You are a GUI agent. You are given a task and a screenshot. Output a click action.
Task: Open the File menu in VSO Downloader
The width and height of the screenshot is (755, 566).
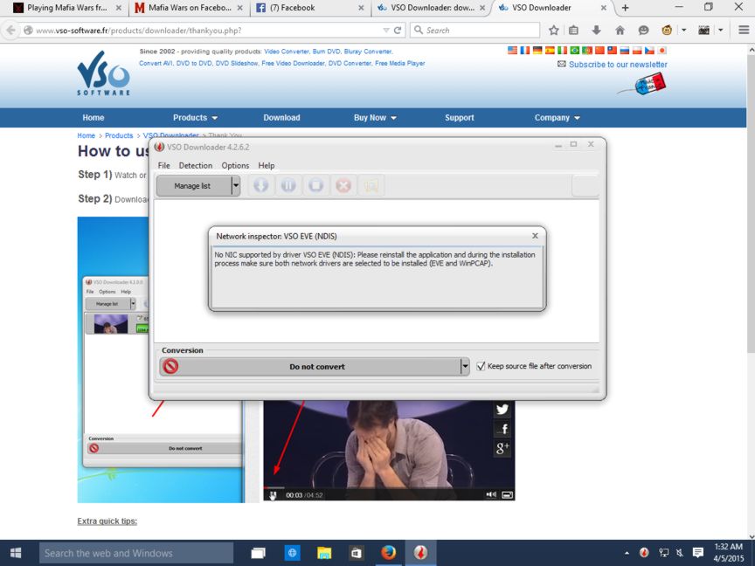[x=163, y=165]
